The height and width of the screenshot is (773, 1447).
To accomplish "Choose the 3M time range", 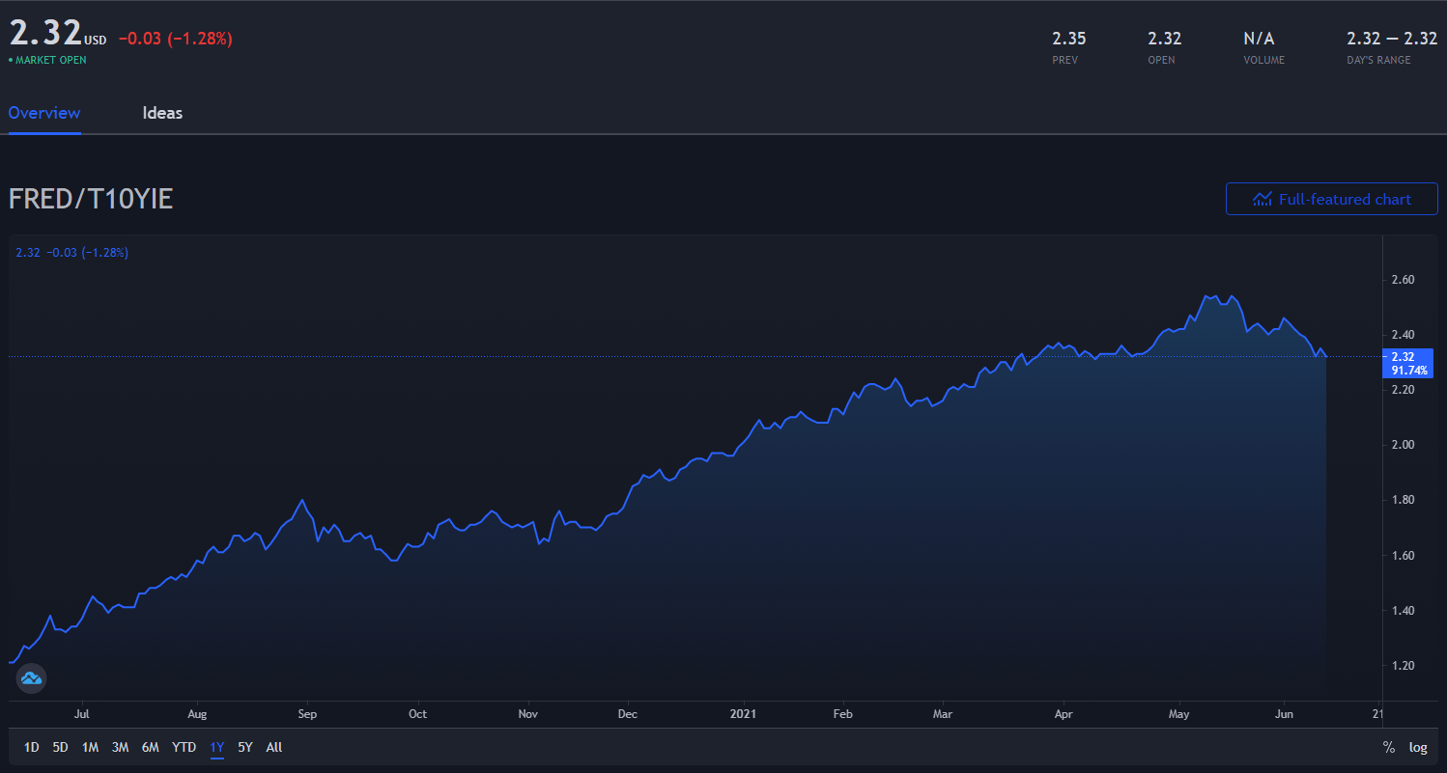I will tap(120, 747).
